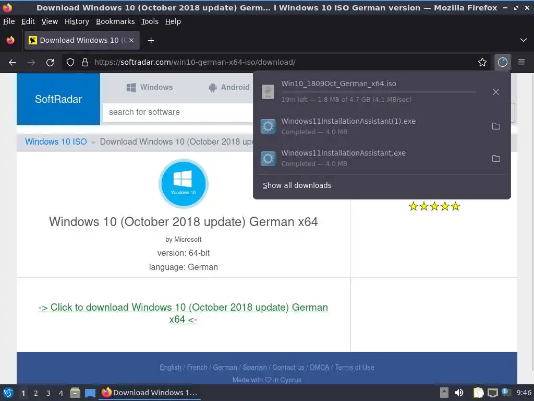This screenshot has height=401, width=534.
Task: Open the File menu
Action: tap(9, 21)
